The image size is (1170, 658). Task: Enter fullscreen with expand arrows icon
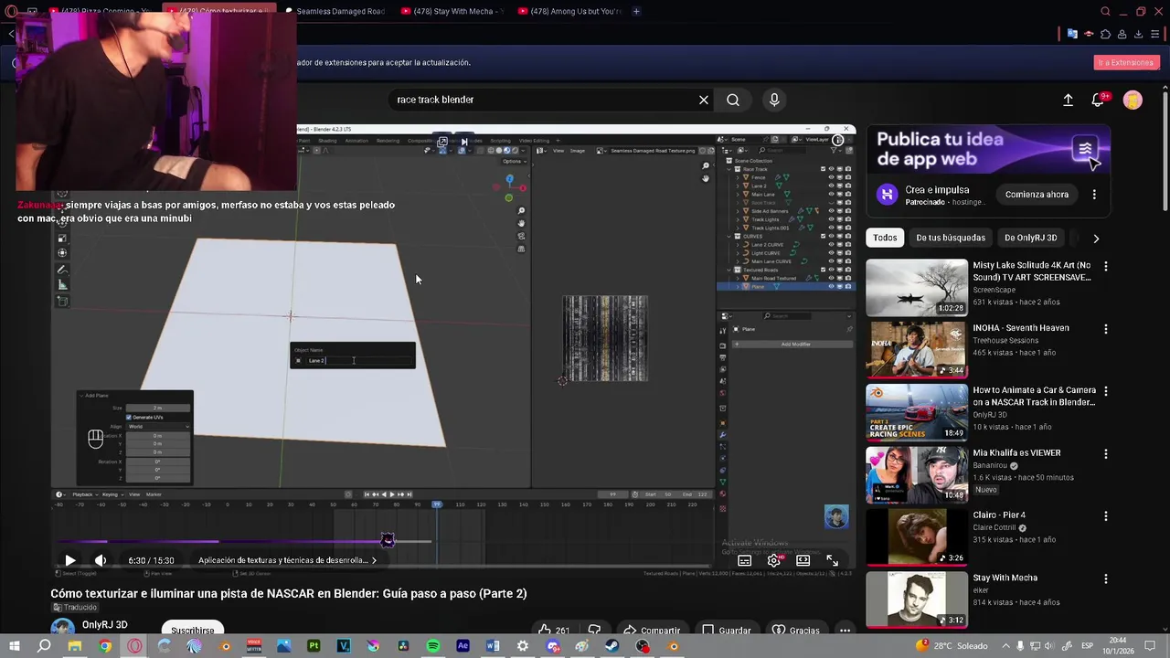click(x=833, y=560)
